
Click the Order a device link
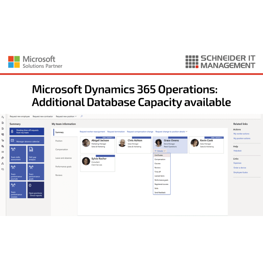tap(240, 168)
